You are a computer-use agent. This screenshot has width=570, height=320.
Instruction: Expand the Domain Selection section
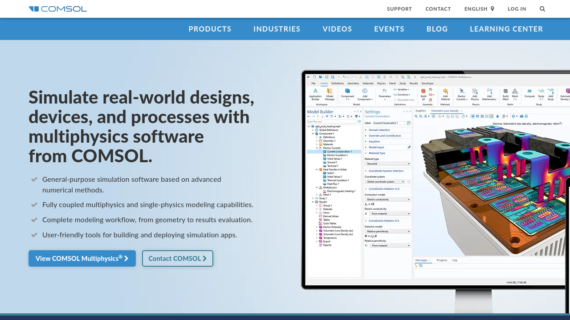point(379,130)
